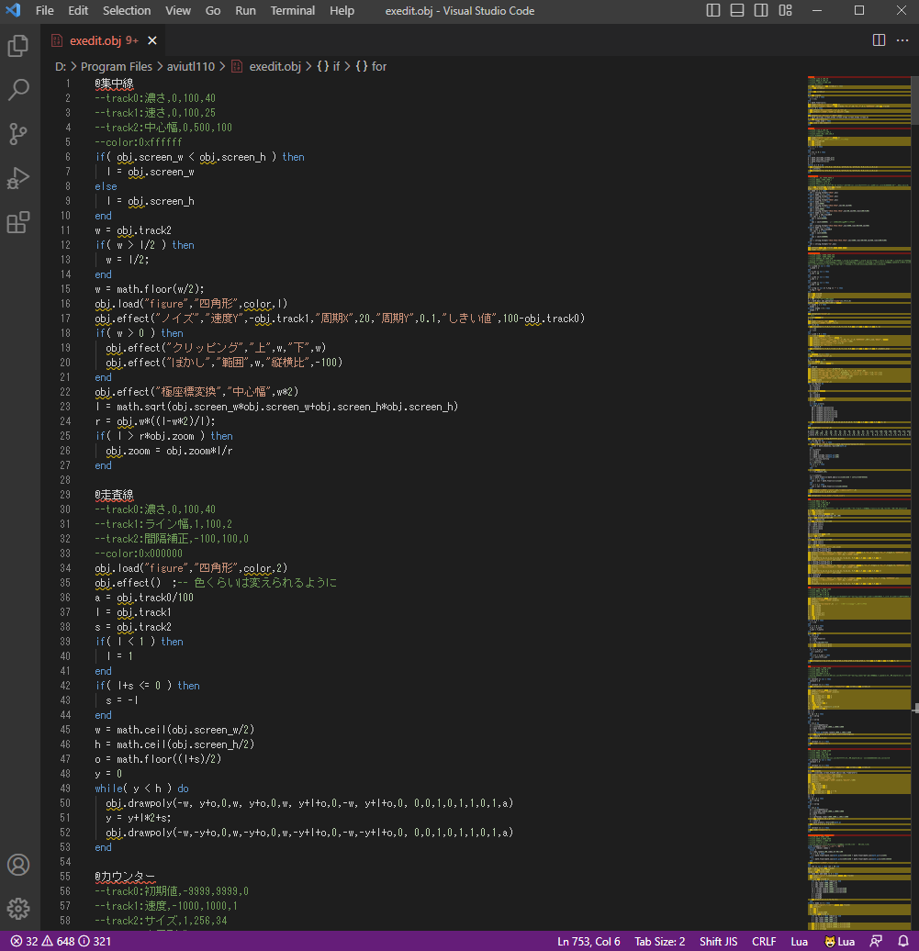This screenshot has height=951, width=919.
Task: Minimize the VS Code window
Action: point(817,10)
